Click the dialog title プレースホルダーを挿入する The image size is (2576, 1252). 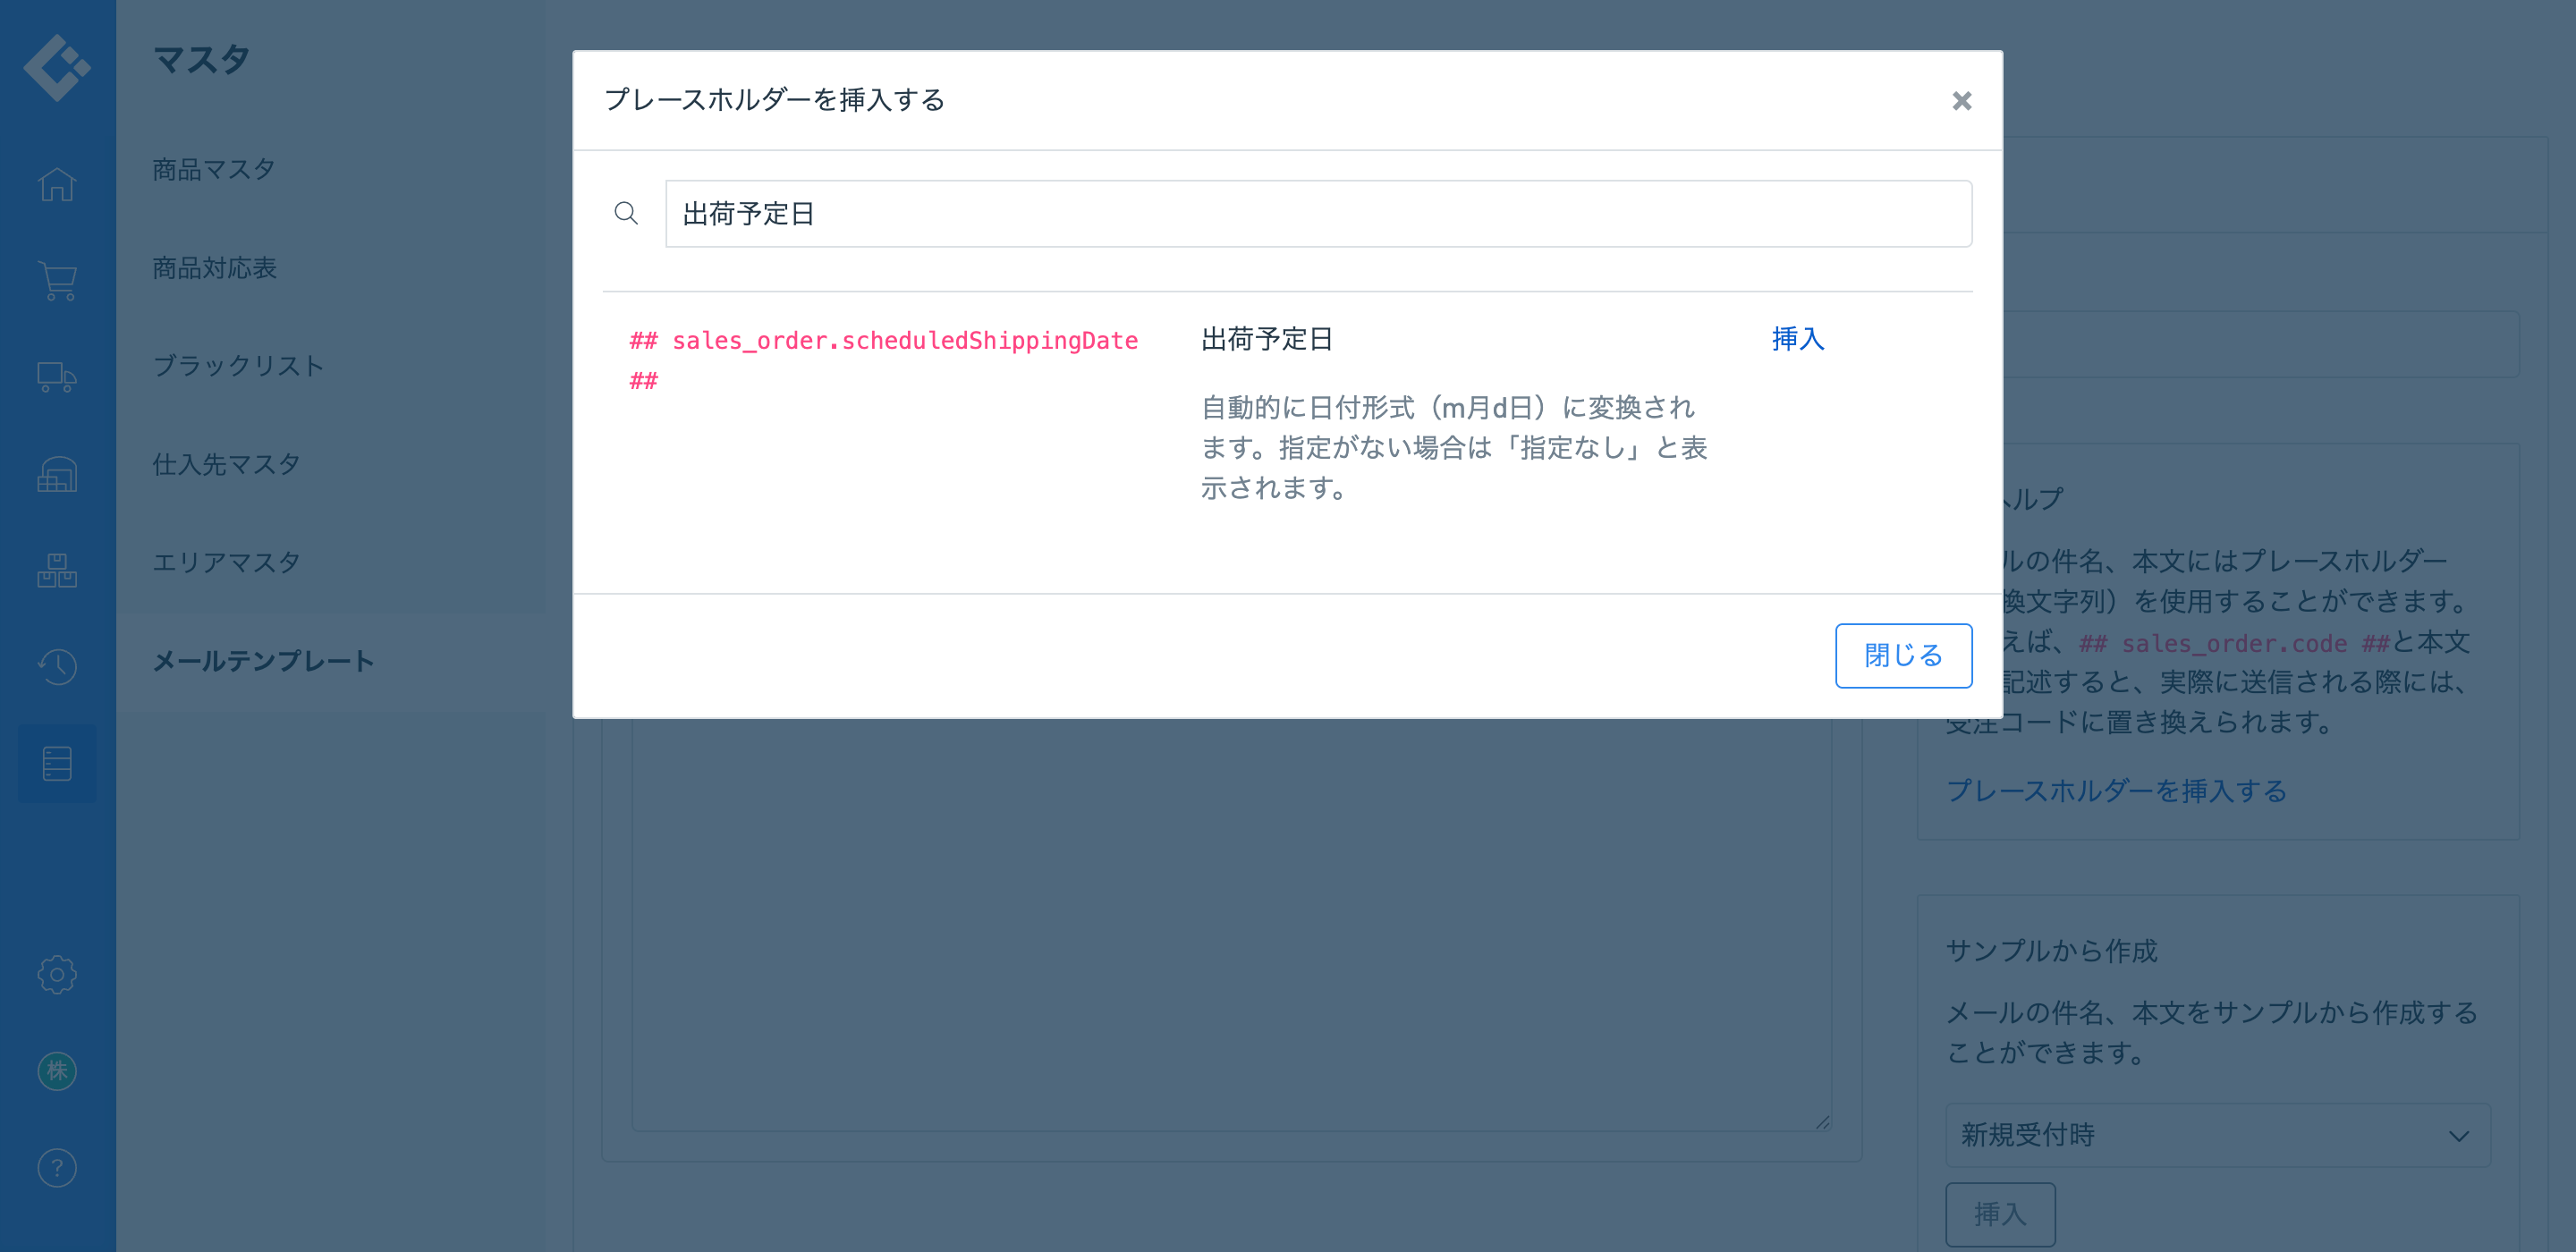[x=774, y=100]
